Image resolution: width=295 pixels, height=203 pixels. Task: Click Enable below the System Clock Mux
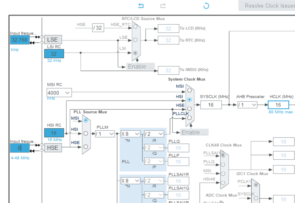[194, 132]
